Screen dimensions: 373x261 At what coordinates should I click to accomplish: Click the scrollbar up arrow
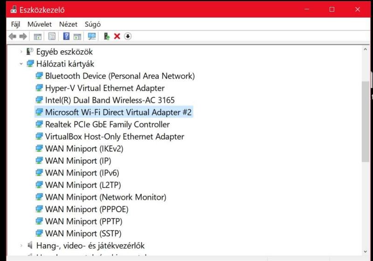click(x=365, y=49)
